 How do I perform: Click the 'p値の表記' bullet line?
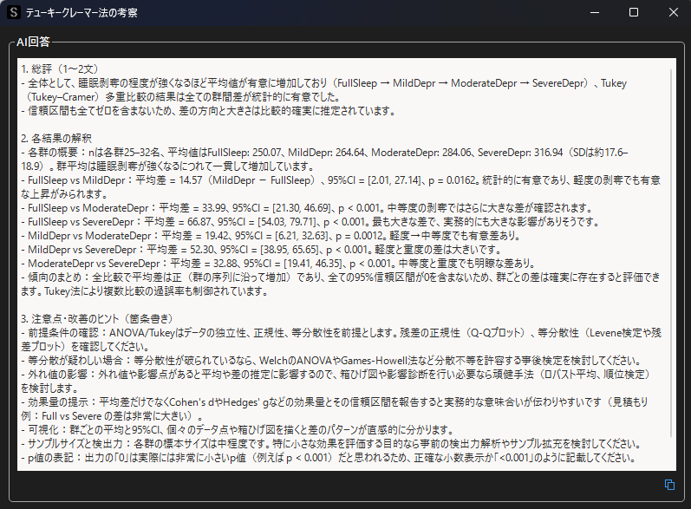pyautogui.click(x=329, y=458)
